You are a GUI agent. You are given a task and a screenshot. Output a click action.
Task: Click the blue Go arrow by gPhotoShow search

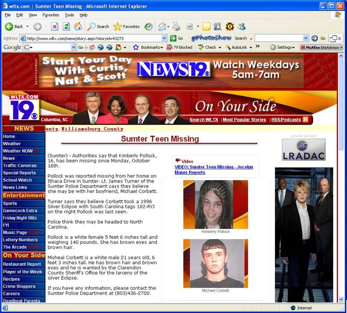click(x=315, y=38)
